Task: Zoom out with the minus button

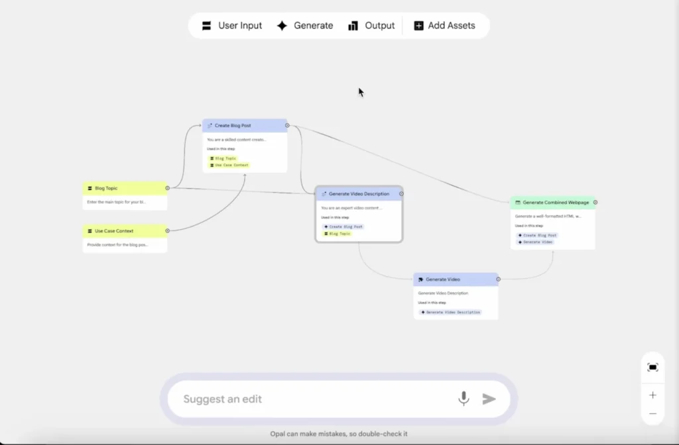Action: (x=652, y=414)
